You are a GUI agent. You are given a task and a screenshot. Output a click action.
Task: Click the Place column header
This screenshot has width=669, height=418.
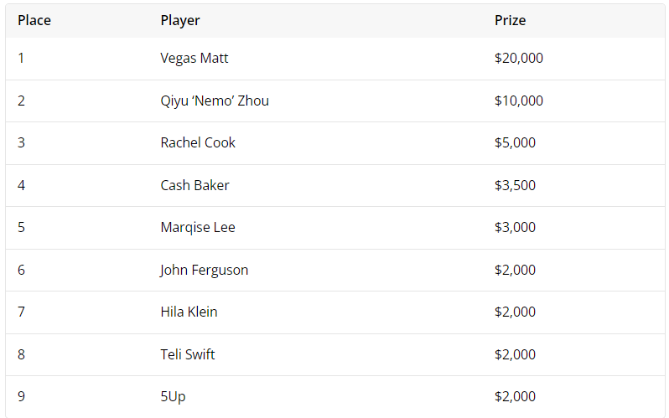(34, 20)
